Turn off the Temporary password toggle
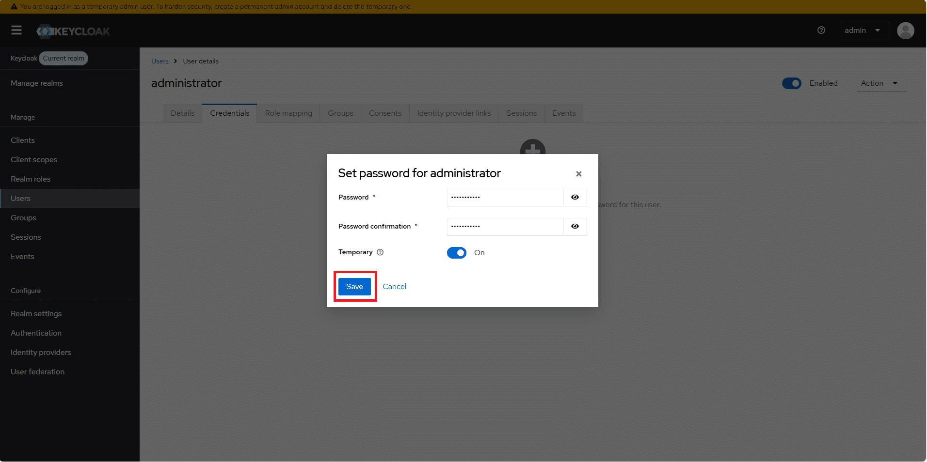 456,253
